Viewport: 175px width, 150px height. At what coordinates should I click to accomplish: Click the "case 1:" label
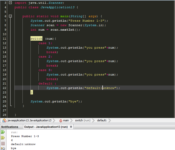click(x=45, y=43)
